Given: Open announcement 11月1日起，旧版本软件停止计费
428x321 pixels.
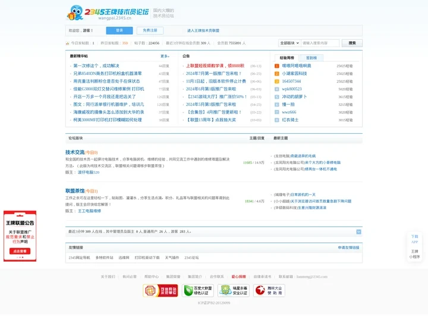Looking at the screenshot, I should click(216, 81).
